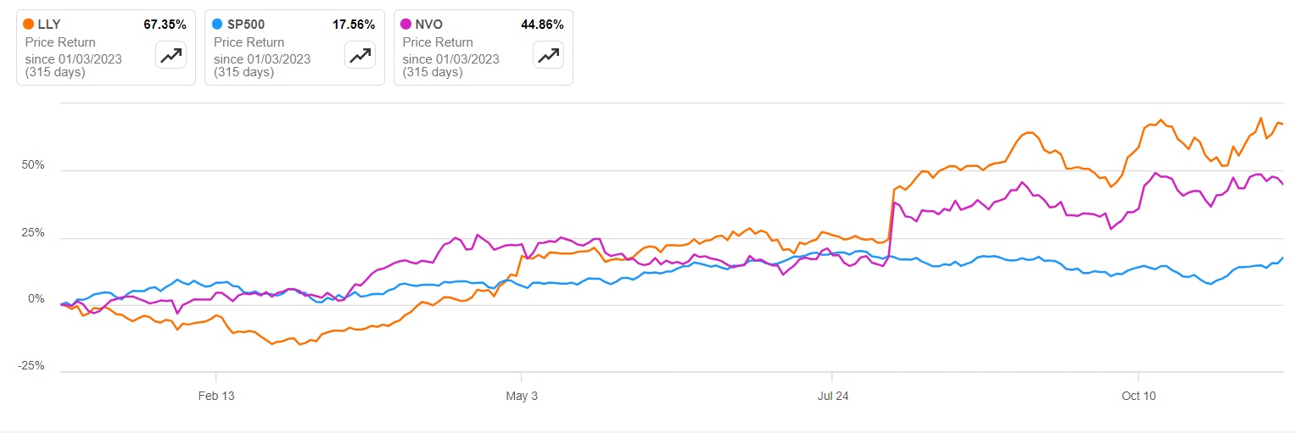Click the NVO trend arrow icon

click(548, 55)
